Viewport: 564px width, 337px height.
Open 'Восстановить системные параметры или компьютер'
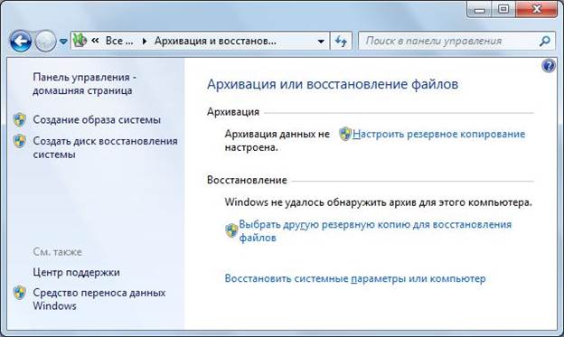click(x=355, y=278)
